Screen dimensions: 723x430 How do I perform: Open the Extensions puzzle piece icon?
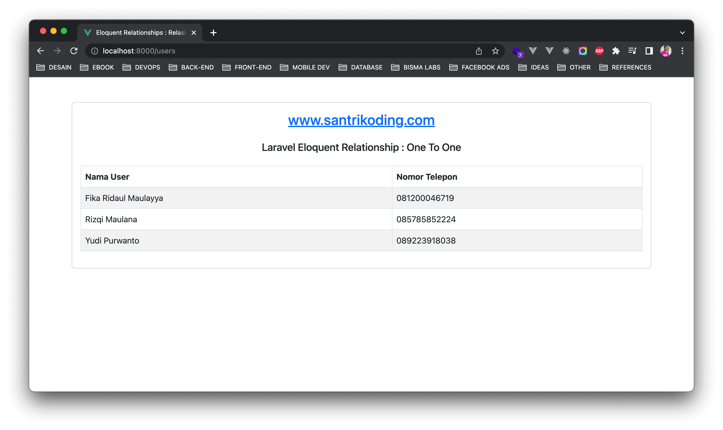(x=616, y=51)
